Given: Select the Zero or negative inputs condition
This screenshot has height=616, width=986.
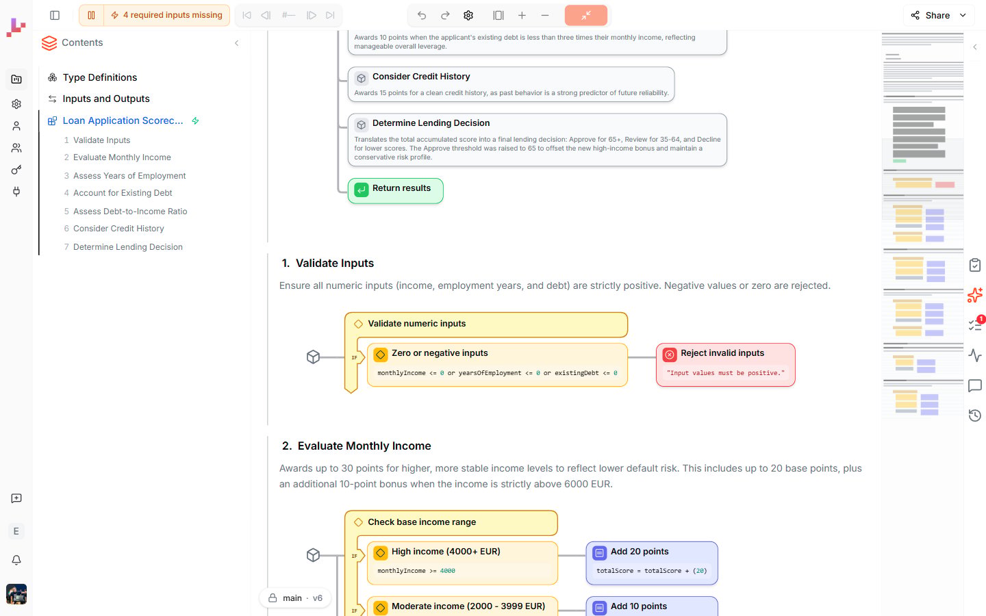Looking at the screenshot, I should [497, 365].
